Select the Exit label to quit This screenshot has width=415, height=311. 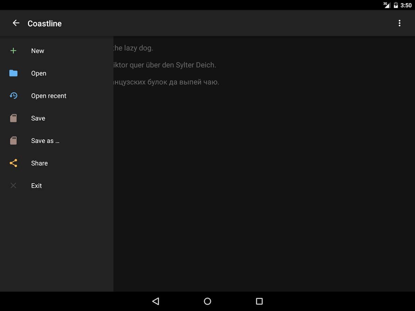(x=36, y=186)
